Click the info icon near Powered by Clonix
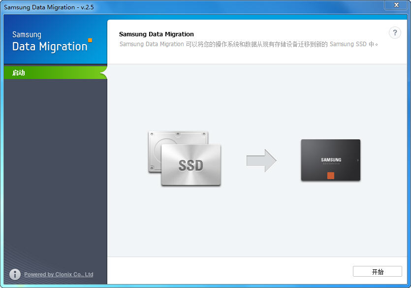 coord(15,274)
